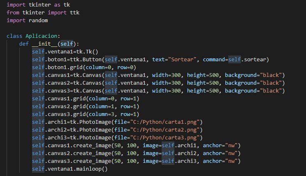Click the 'command=' keyword argument
The width and height of the screenshot is (306, 176).
(x=216, y=60)
